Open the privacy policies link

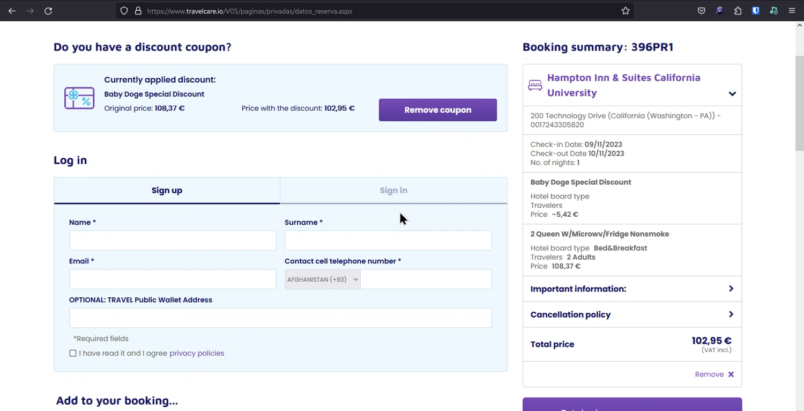point(197,353)
